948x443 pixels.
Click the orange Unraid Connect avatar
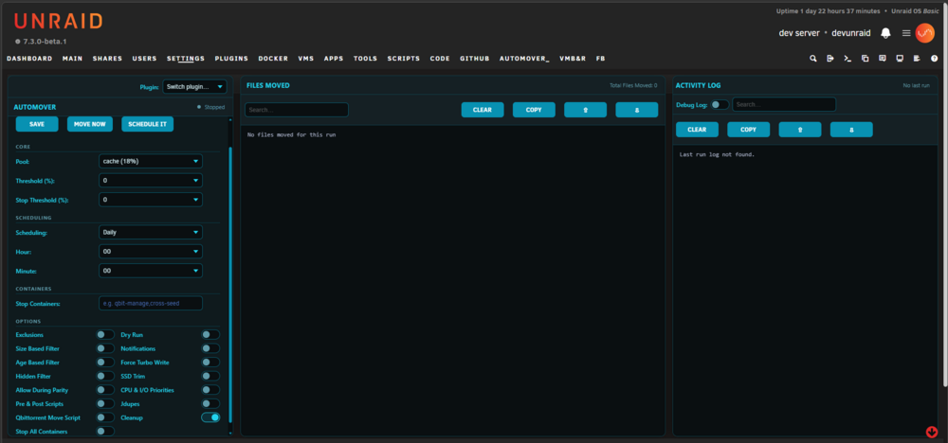pos(924,33)
